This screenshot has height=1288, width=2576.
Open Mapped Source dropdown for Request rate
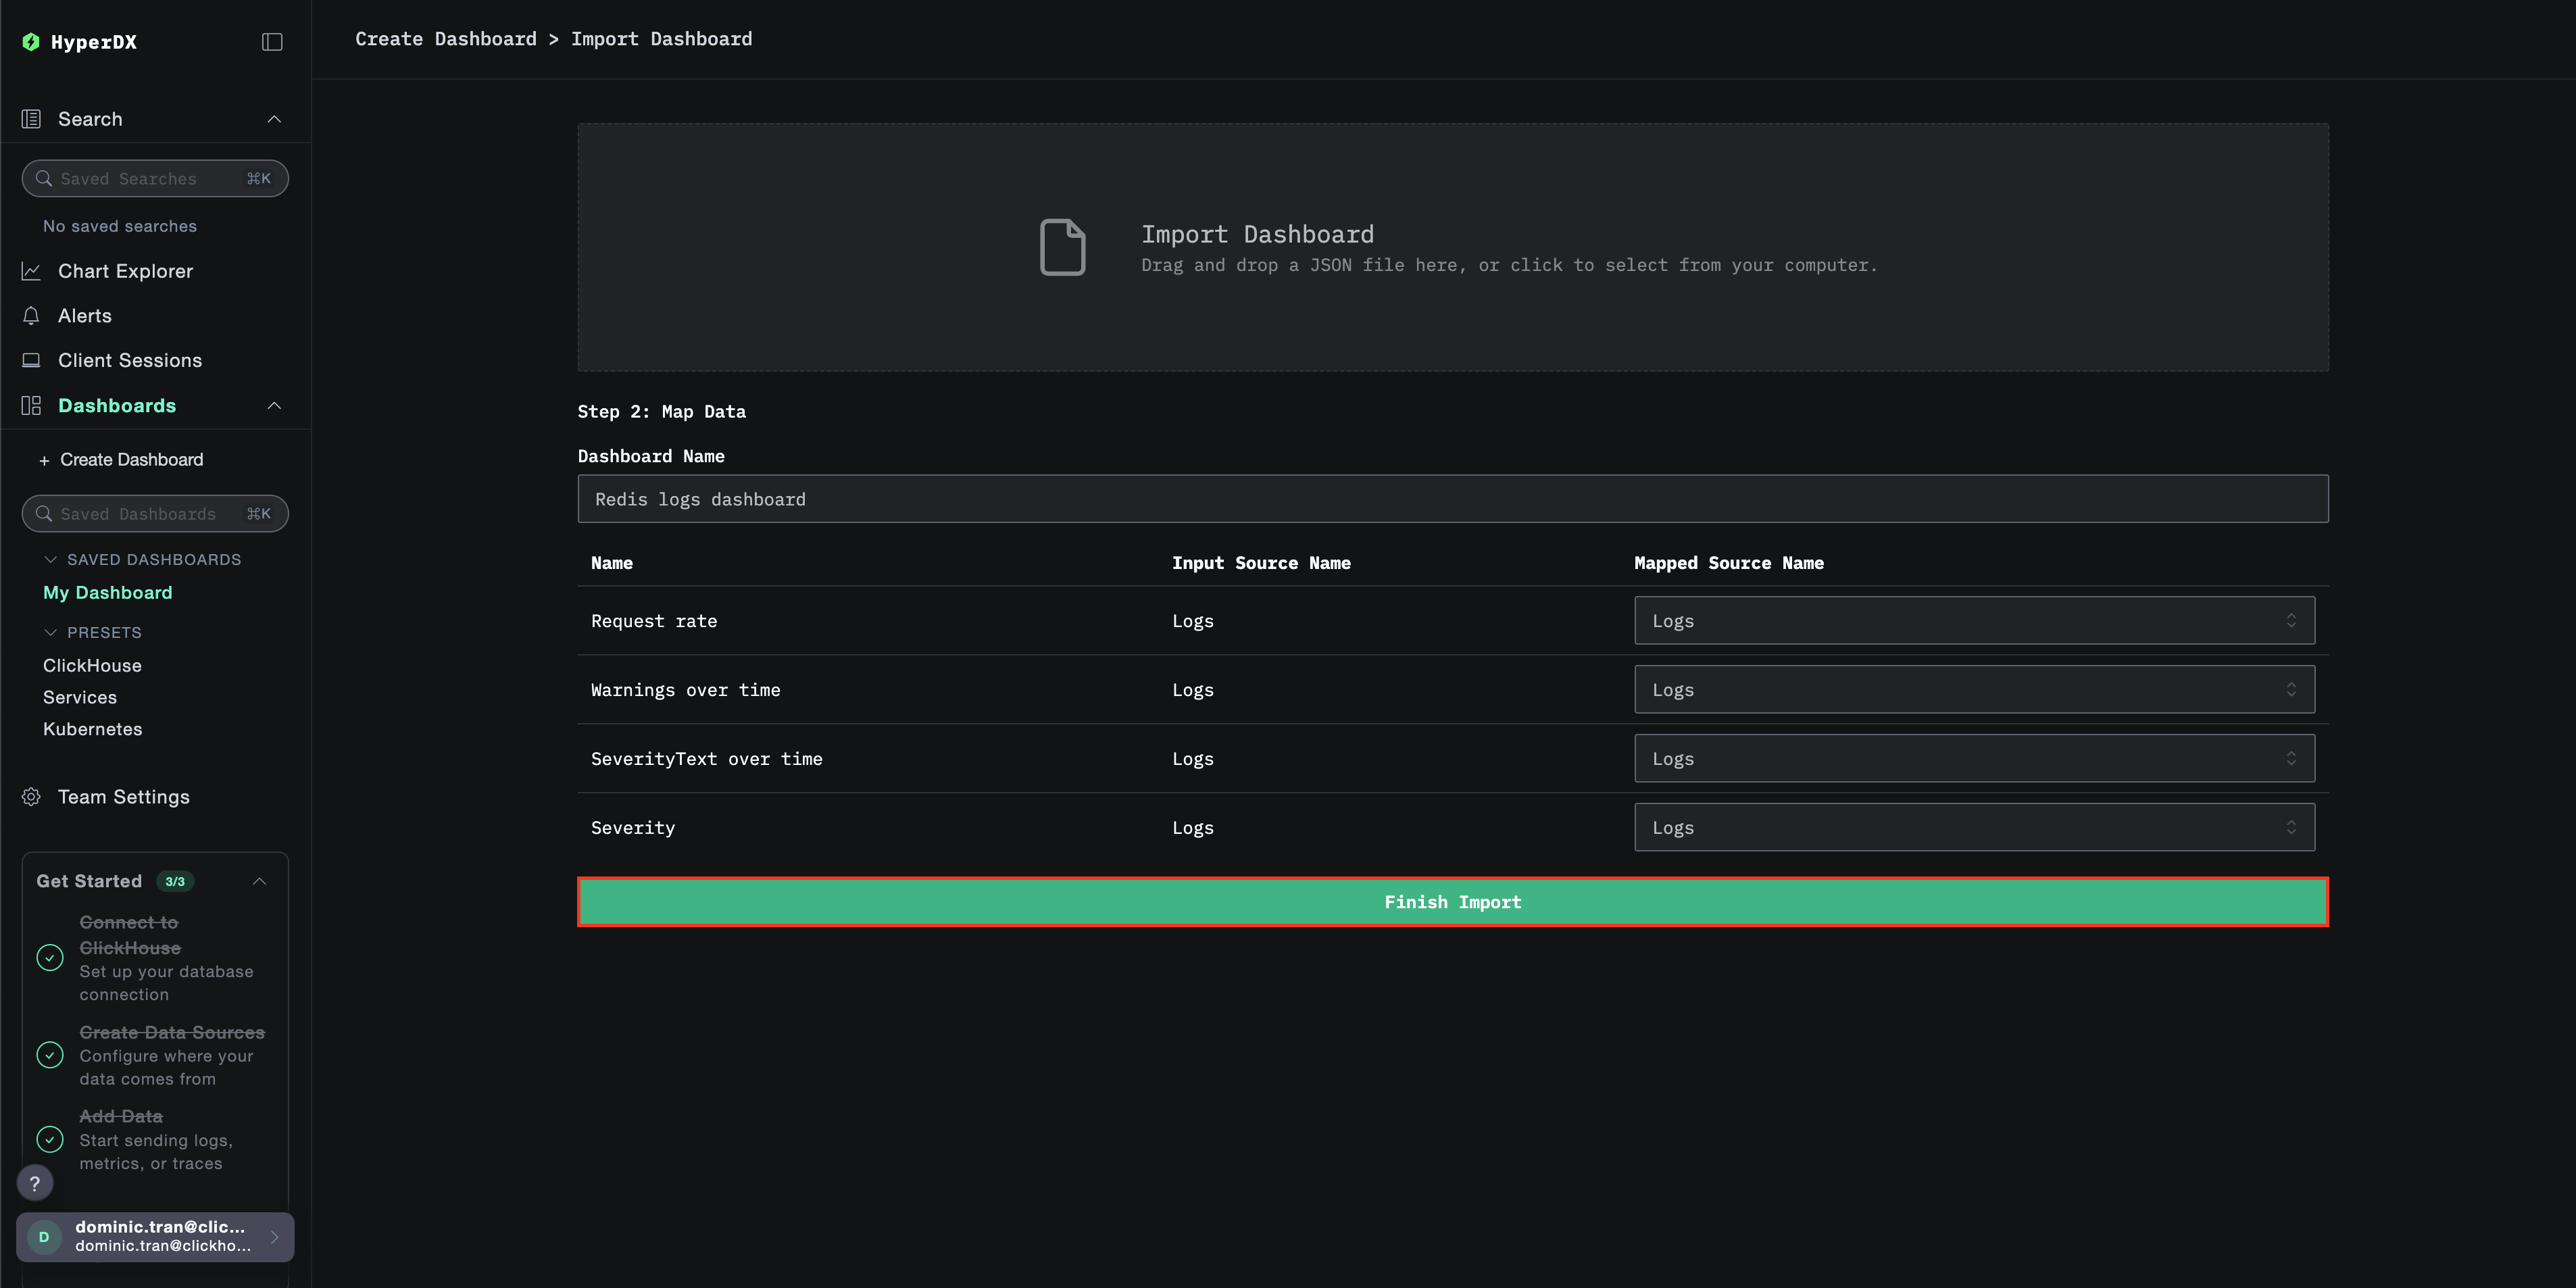point(1973,621)
